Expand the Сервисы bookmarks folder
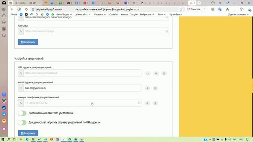This screenshot has width=253, height=142. click(x=100, y=15)
